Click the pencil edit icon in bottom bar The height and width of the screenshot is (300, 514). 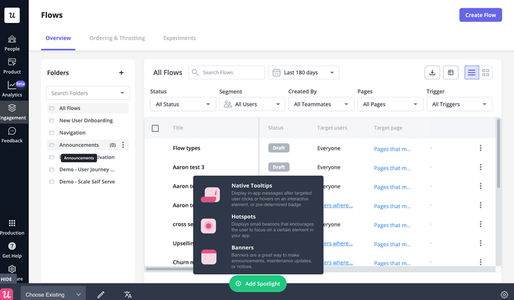(101, 294)
